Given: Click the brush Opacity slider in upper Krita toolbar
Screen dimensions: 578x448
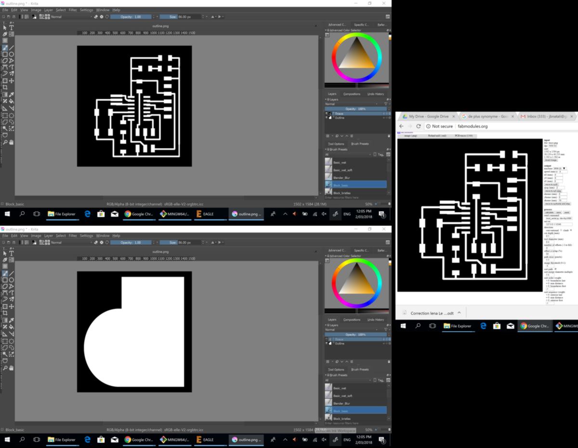Looking at the screenshot, I should [131, 16].
